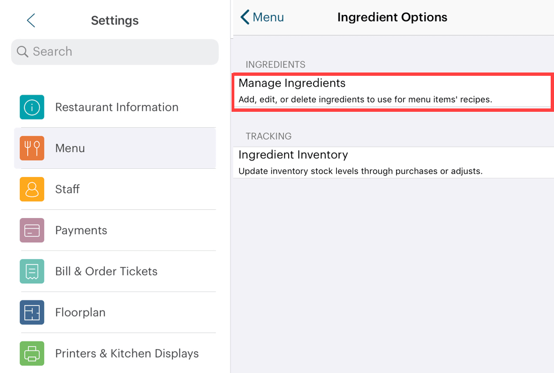Go back using the Settings back arrow
Viewport: 554px width, 373px height.
click(x=31, y=20)
